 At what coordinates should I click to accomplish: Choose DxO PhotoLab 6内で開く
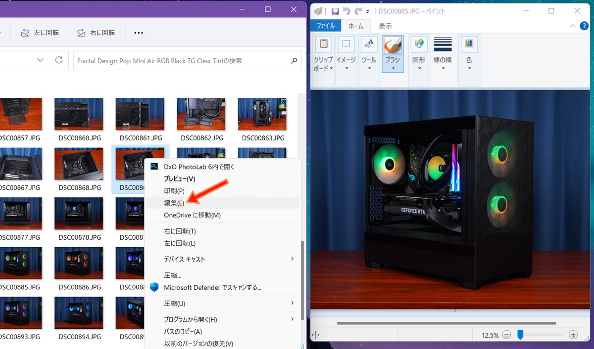click(222, 167)
